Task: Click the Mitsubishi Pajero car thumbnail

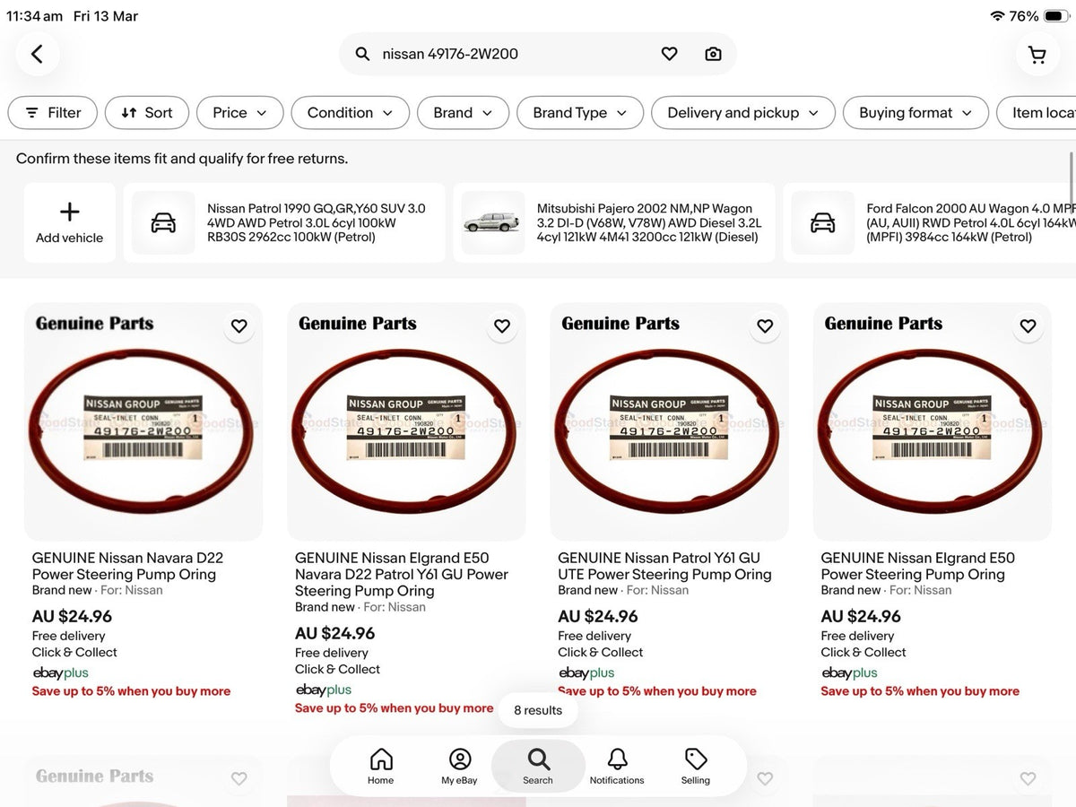Action: point(493,222)
